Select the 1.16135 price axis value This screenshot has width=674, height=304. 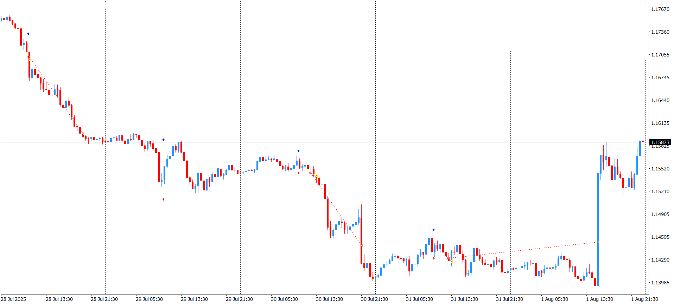660,123
